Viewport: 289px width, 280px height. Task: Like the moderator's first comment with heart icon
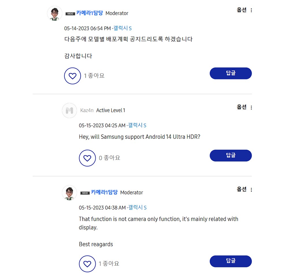tap(72, 76)
